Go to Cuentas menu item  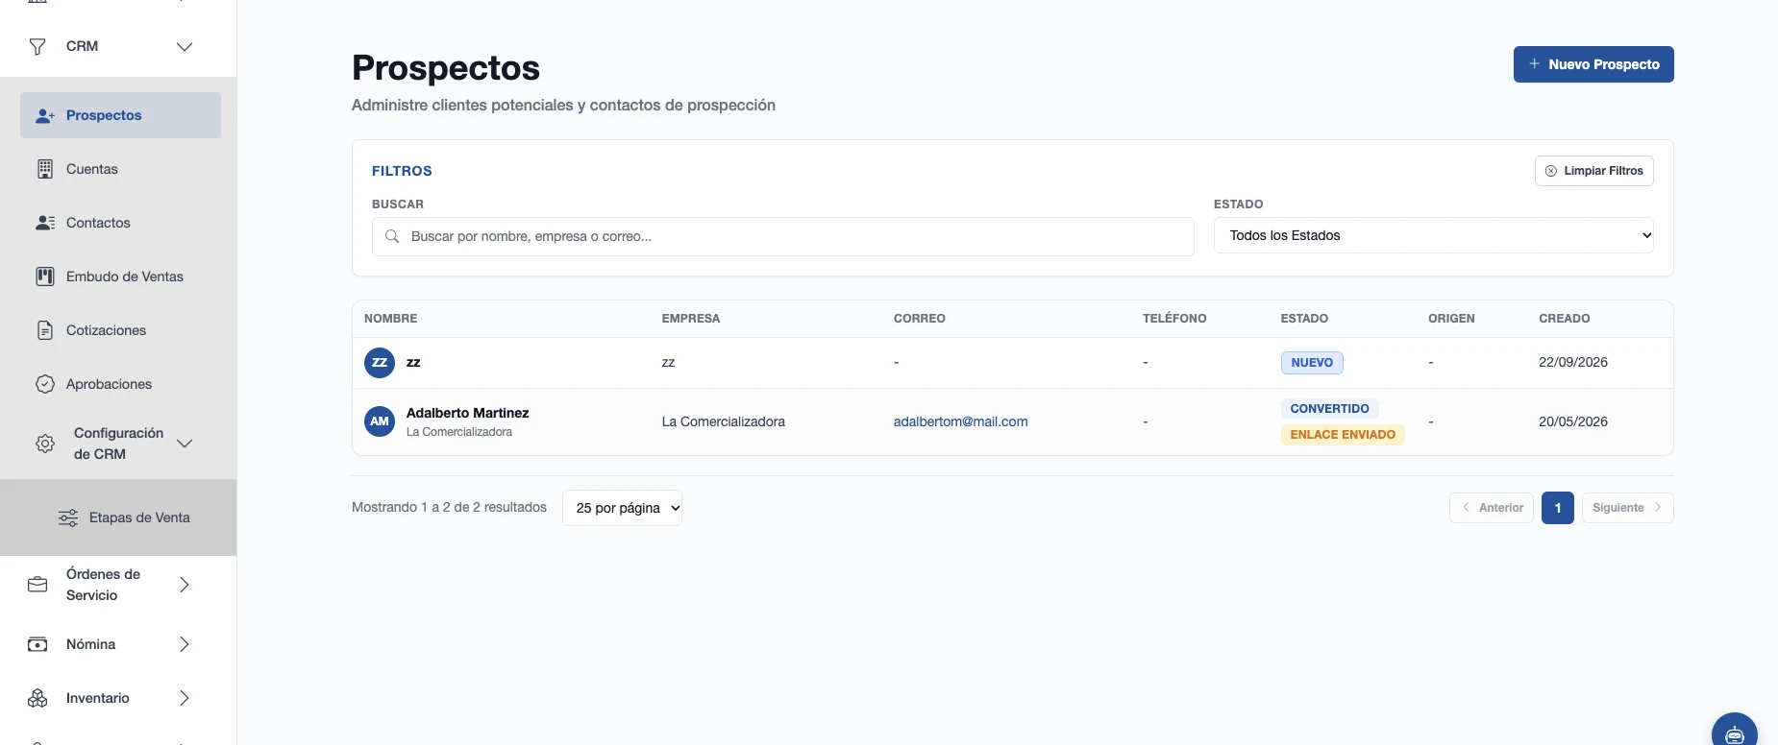click(x=120, y=169)
